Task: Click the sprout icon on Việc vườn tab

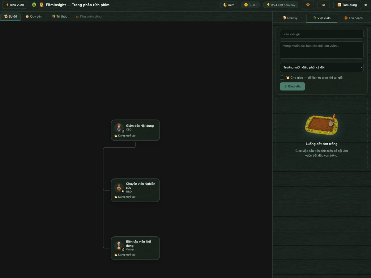Action: 315,18
